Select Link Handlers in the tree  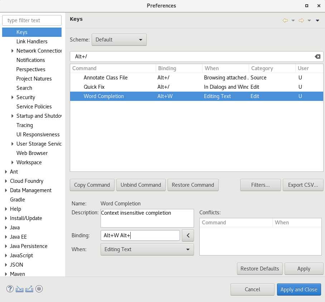tap(32, 42)
